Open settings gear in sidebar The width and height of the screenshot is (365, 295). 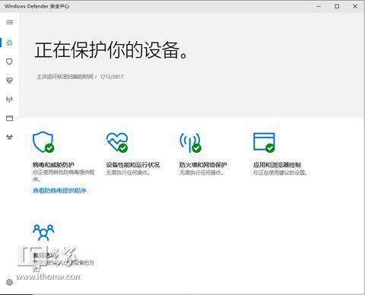coord(9,282)
